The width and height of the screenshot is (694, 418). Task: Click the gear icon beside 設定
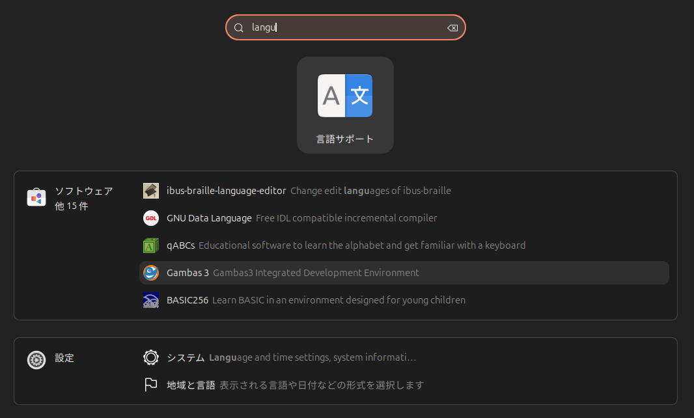[x=36, y=359]
